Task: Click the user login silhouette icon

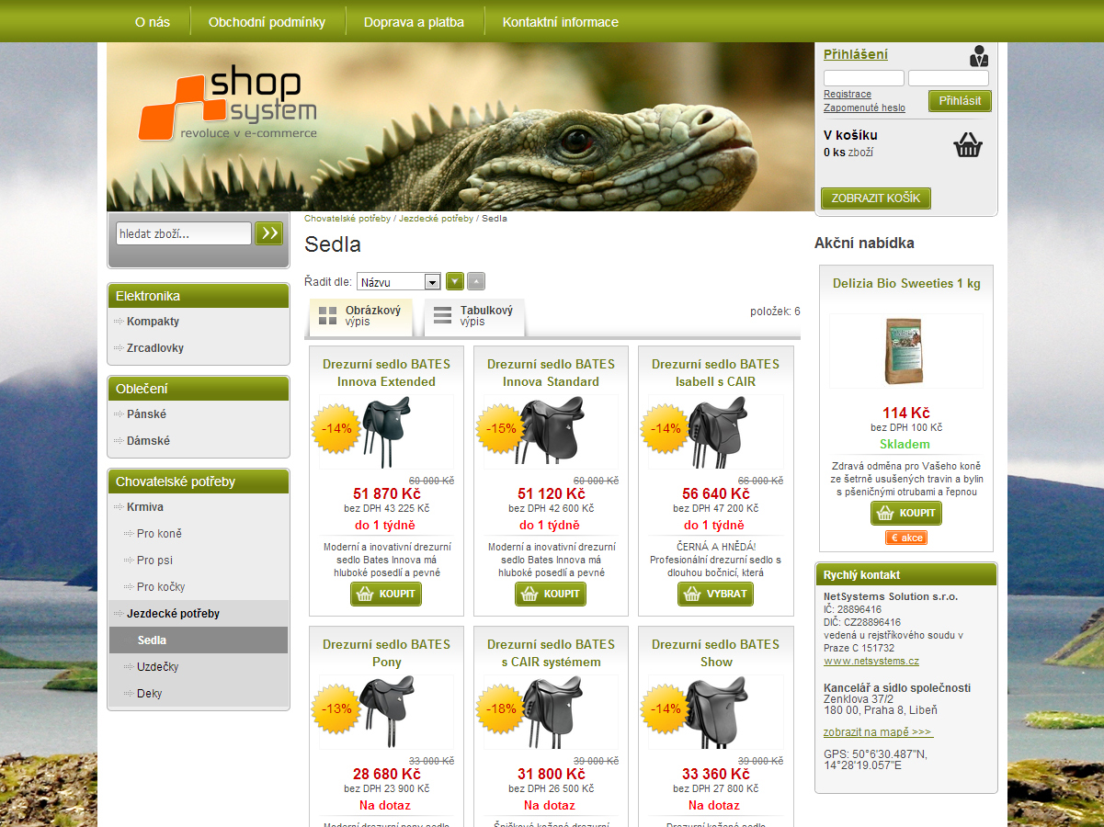Action: pyautogui.click(x=979, y=56)
